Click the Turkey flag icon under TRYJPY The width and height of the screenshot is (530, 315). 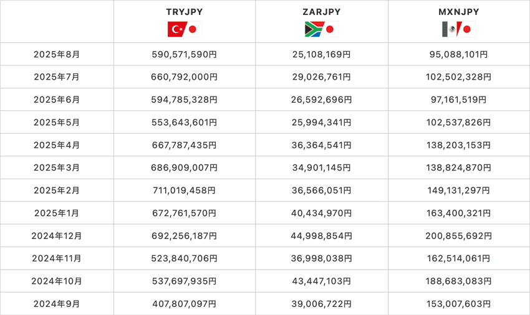point(176,29)
